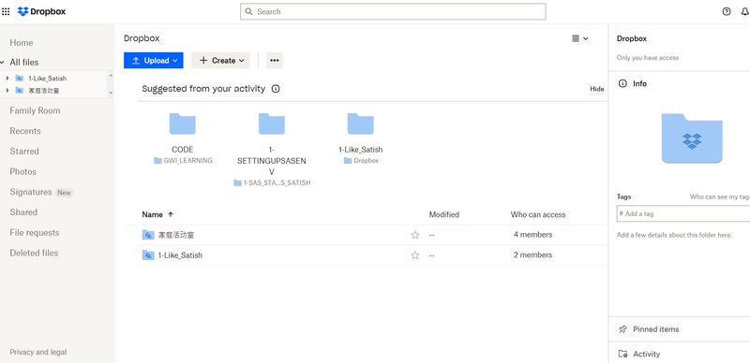Screen dimensions: 750x363
Task: Click the 2 members access cell
Action: (x=532, y=255)
